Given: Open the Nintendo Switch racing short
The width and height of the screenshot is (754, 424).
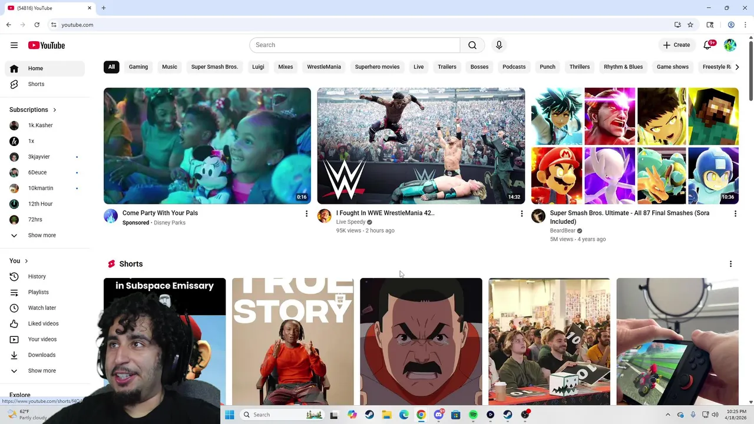Looking at the screenshot, I should click(x=677, y=342).
